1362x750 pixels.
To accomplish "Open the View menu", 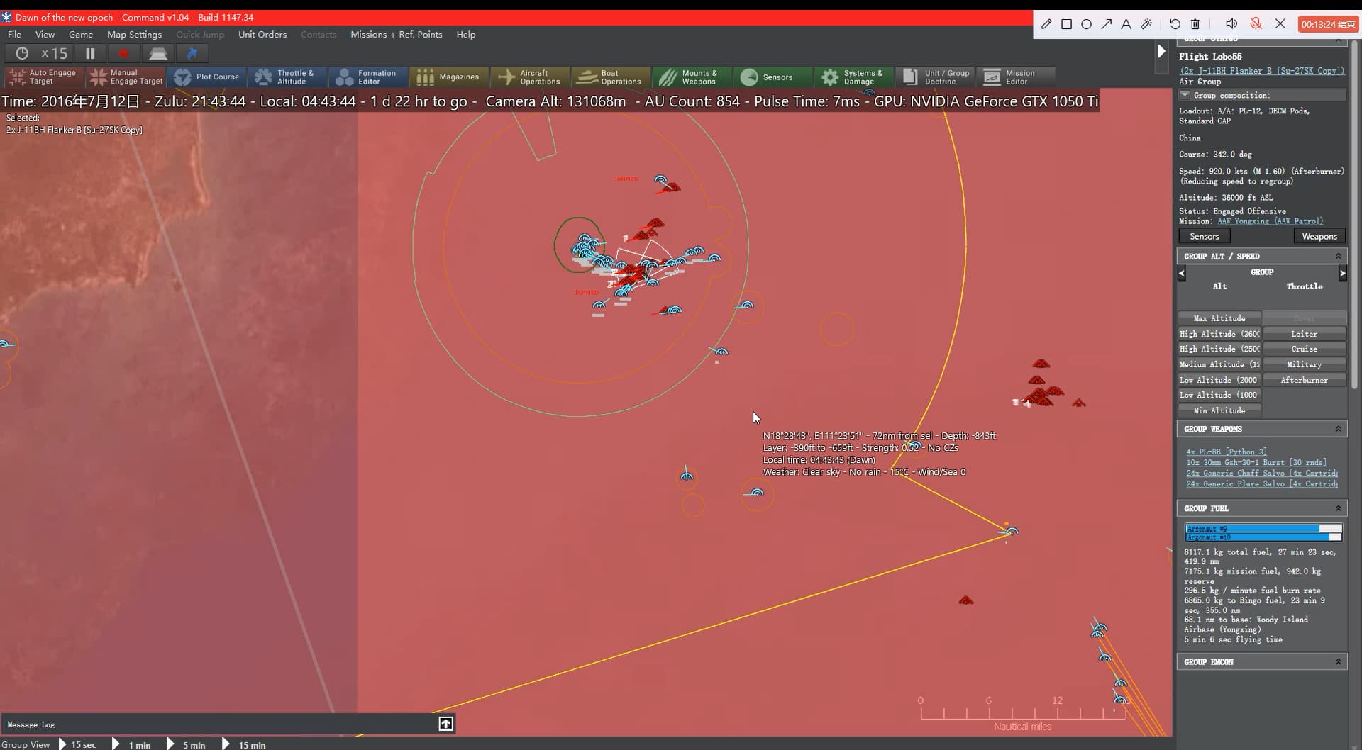I will pos(45,34).
